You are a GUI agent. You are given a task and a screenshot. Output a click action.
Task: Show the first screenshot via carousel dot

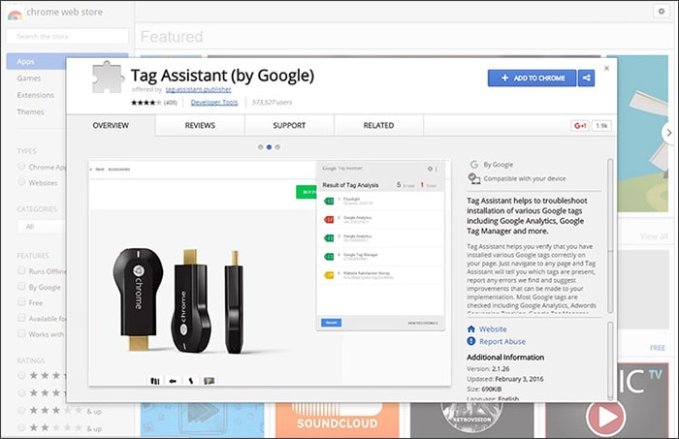pos(260,147)
